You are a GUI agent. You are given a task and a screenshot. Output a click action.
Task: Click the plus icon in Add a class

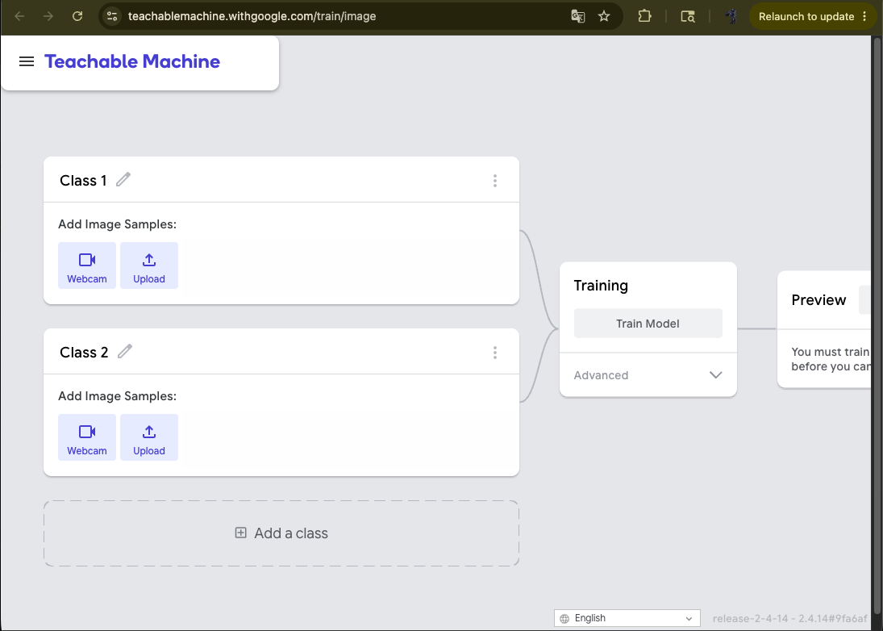[240, 533]
